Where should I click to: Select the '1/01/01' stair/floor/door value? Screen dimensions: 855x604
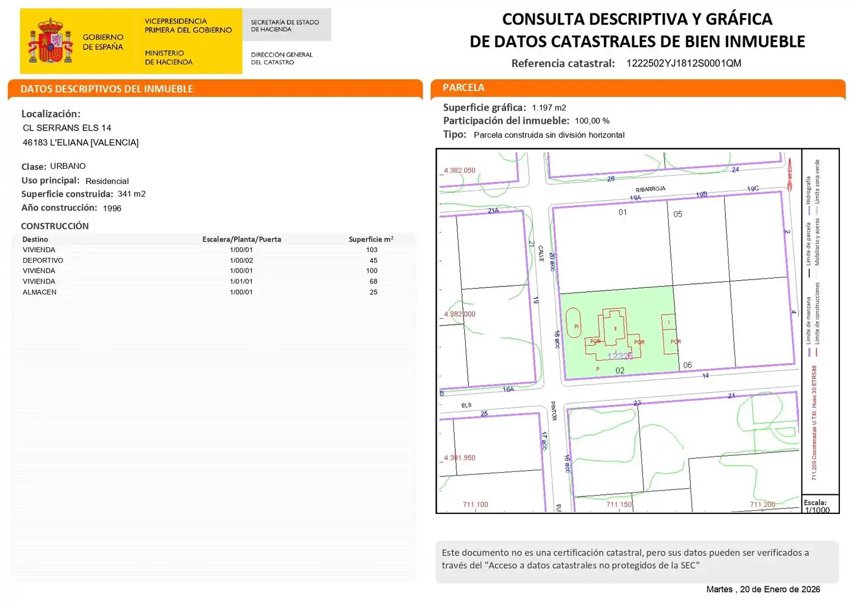(241, 282)
